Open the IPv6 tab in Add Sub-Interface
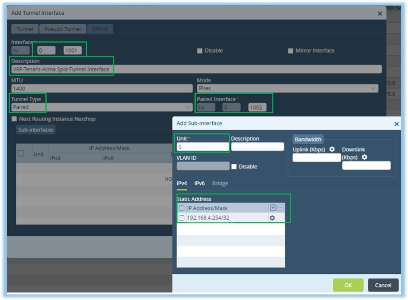The width and height of the screenshot is (408, 300). point(199,183)
